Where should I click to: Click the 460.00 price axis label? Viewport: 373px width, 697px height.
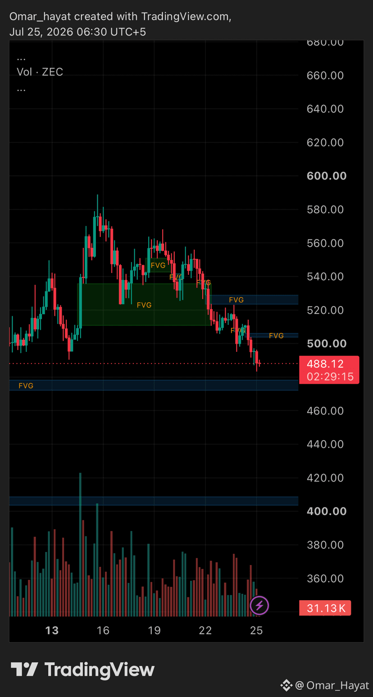[325, 410]
